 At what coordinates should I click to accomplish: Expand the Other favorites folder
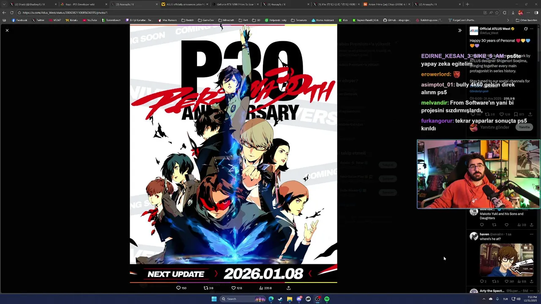tap(526, 20)
